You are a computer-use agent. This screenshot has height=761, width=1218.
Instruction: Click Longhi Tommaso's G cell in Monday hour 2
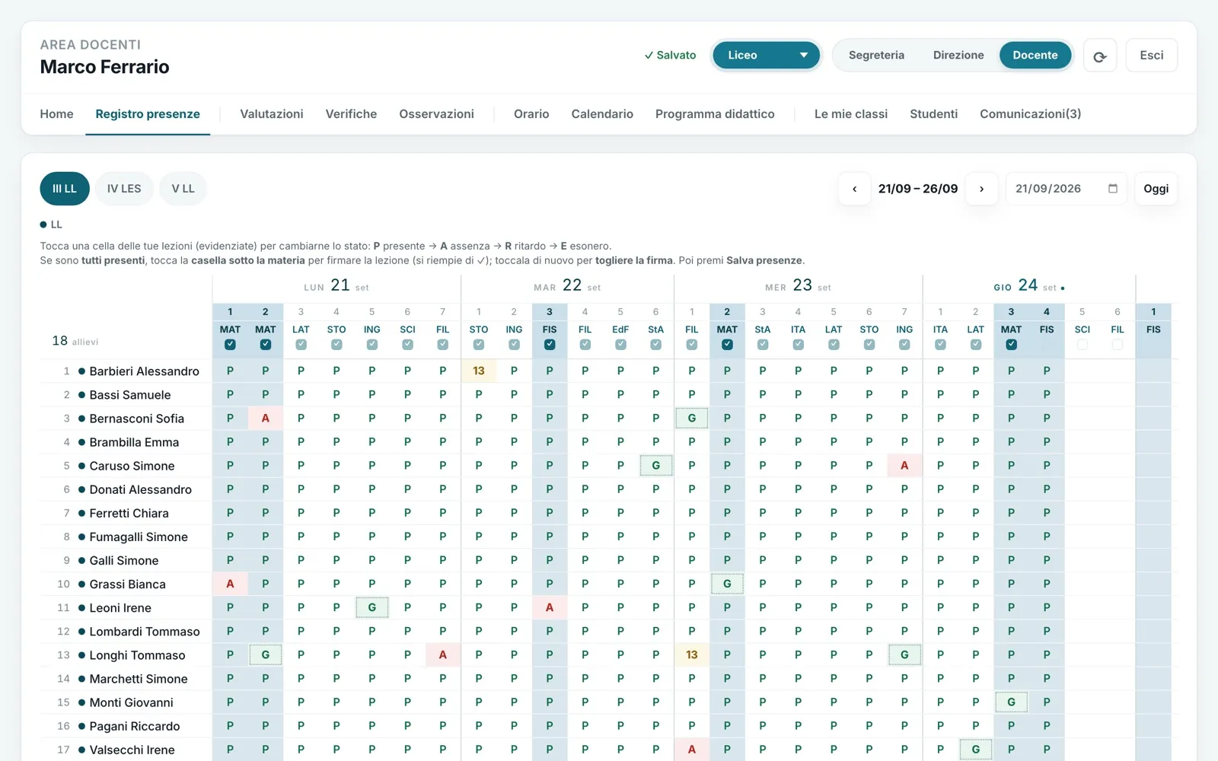tap(266, 654)
